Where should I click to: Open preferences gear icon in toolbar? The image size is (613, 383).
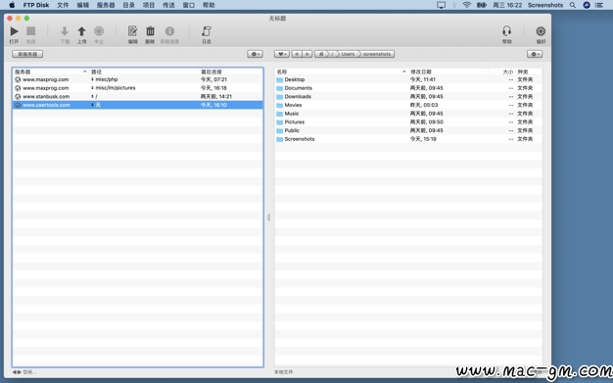[x=541, y=31]
